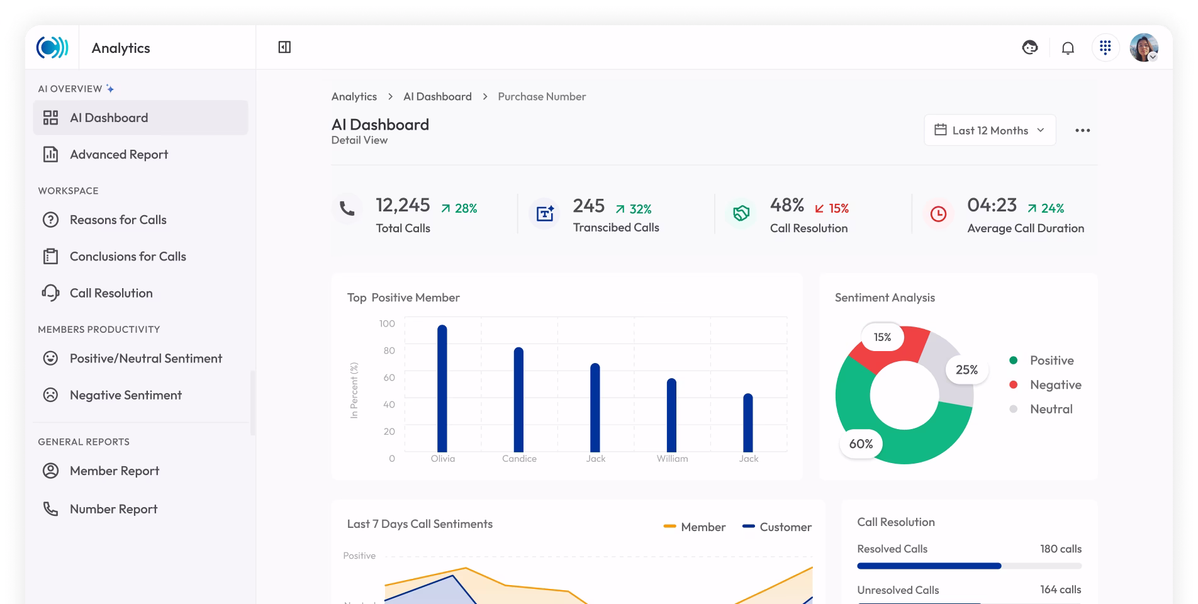This screenshot has width=1198, height=604.
Task: Open Positive/Neutral Sentiment page
Action: [140, 358]
